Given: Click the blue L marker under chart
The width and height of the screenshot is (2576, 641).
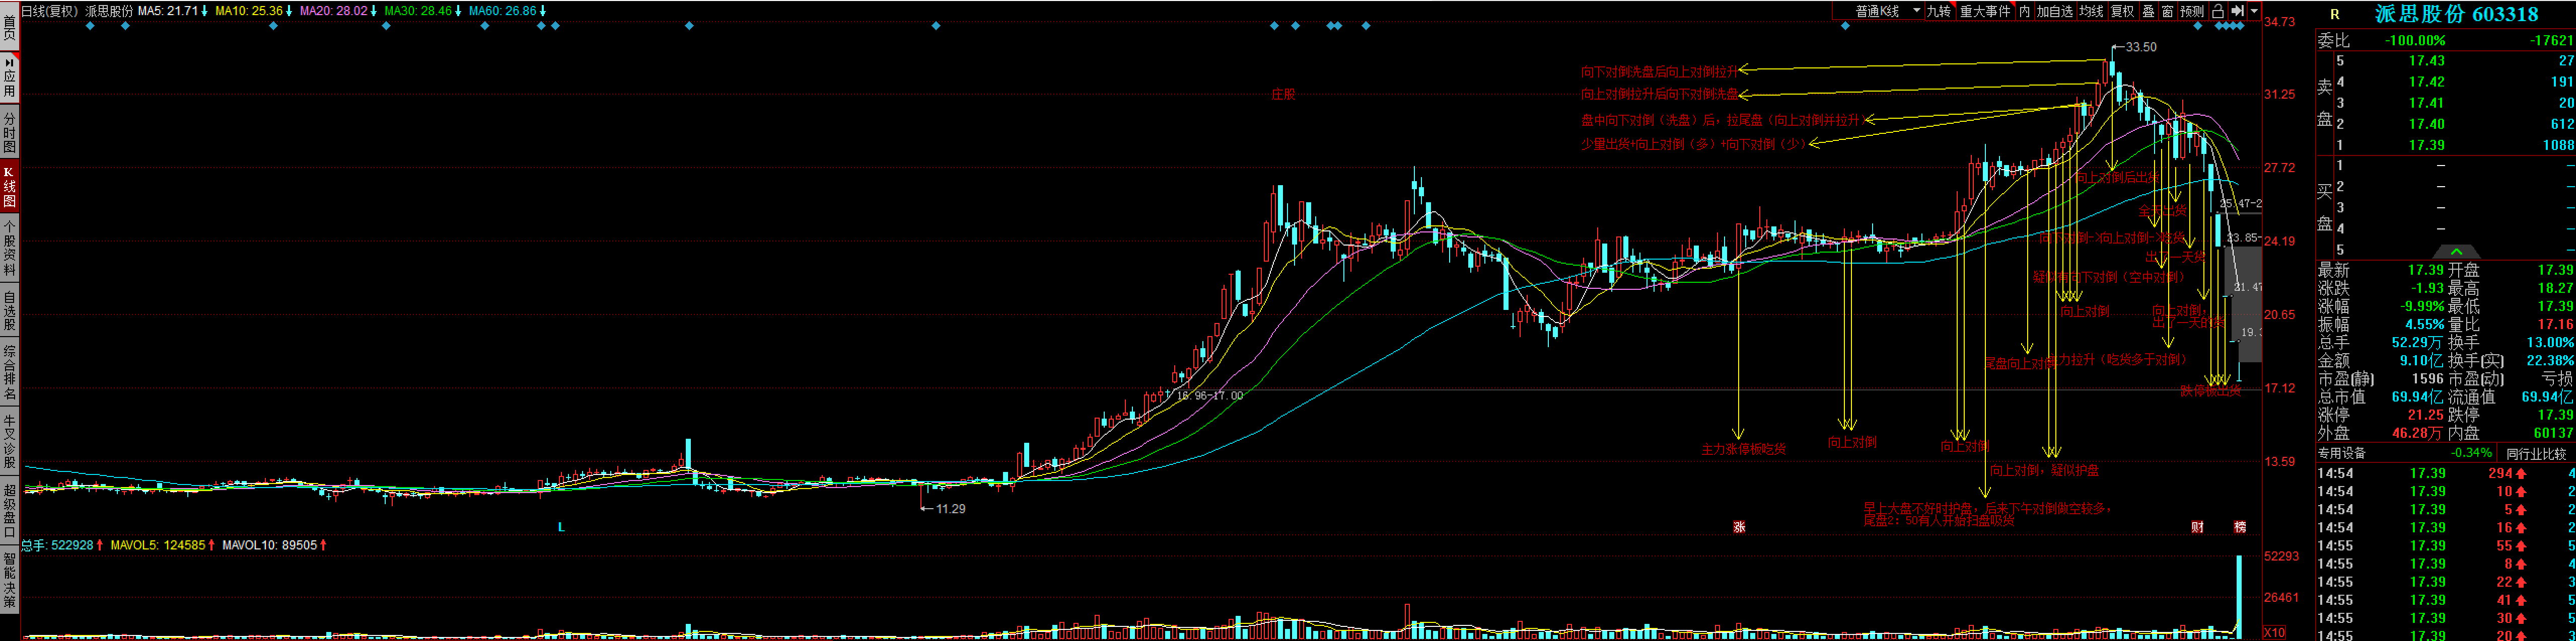Looking at the screenshot, I should click(561, 526).
